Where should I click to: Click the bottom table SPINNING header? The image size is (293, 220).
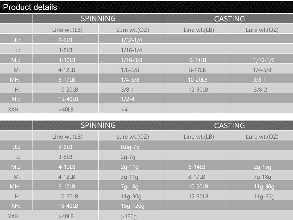(98, 125)
